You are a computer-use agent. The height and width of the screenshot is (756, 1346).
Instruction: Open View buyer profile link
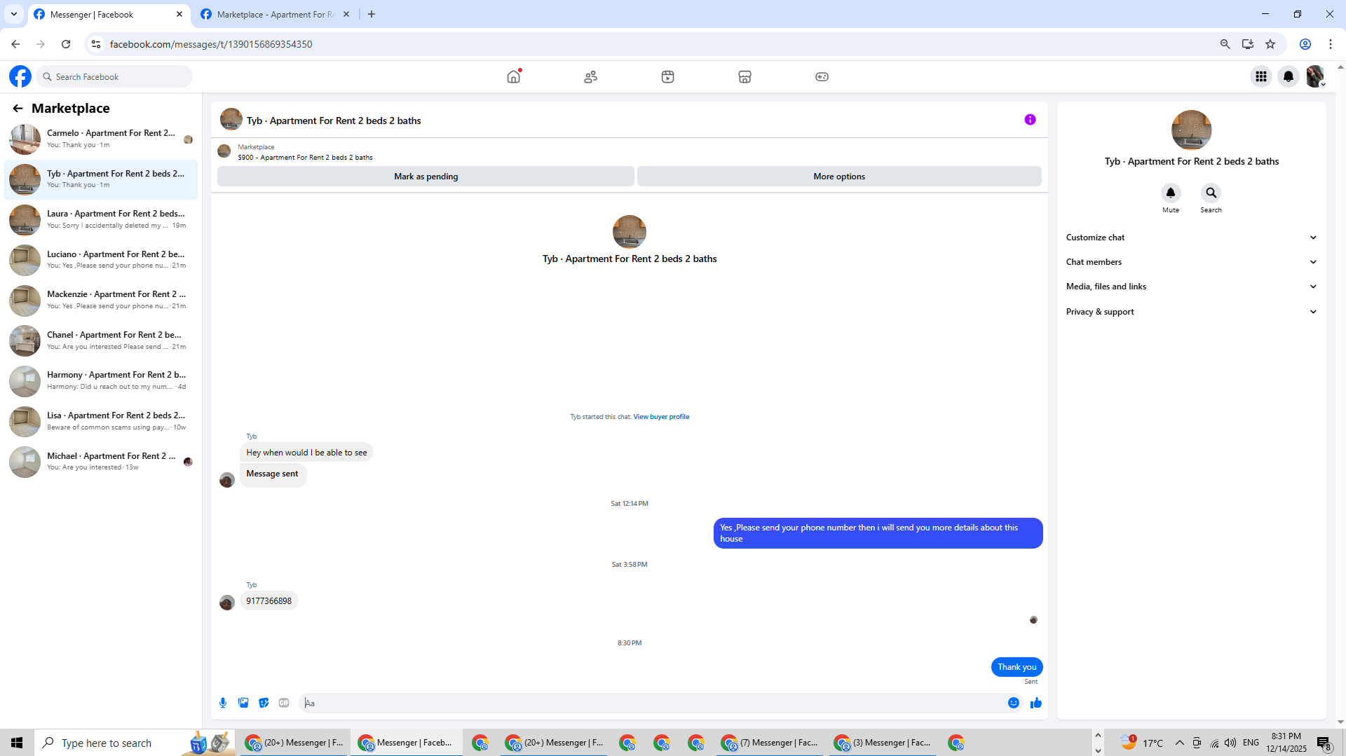[661, 417]
